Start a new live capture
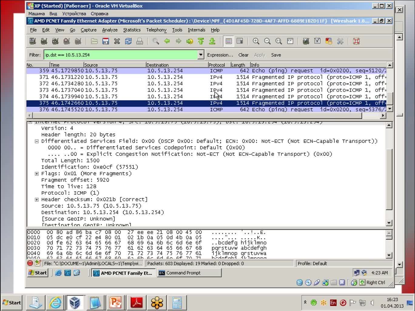415x311 pixels. point(55,41)
